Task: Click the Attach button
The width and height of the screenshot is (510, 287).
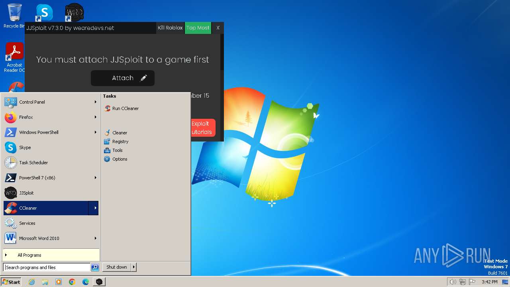Action: point(123,78)
